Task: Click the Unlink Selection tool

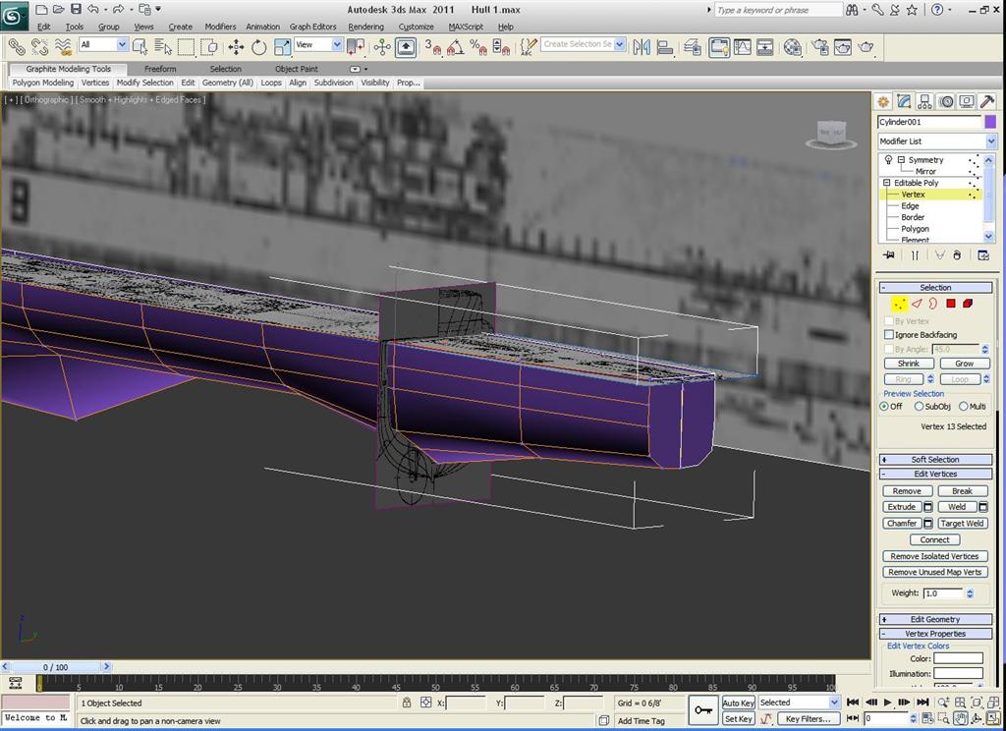Action: 39,47
